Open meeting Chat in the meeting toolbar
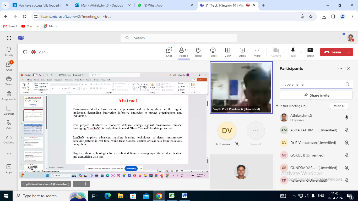 click(169, 52)
